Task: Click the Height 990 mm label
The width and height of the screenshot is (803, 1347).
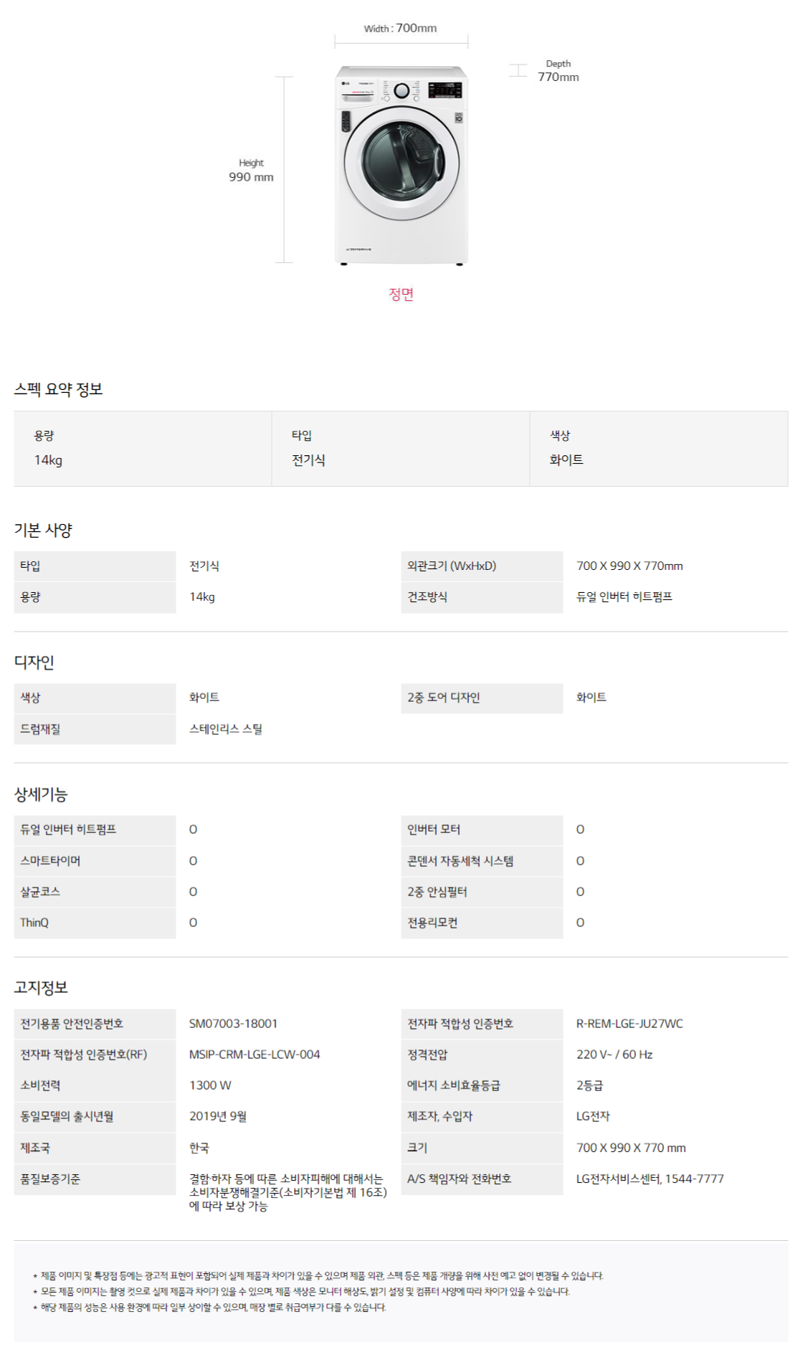Action: coord(251,171)
